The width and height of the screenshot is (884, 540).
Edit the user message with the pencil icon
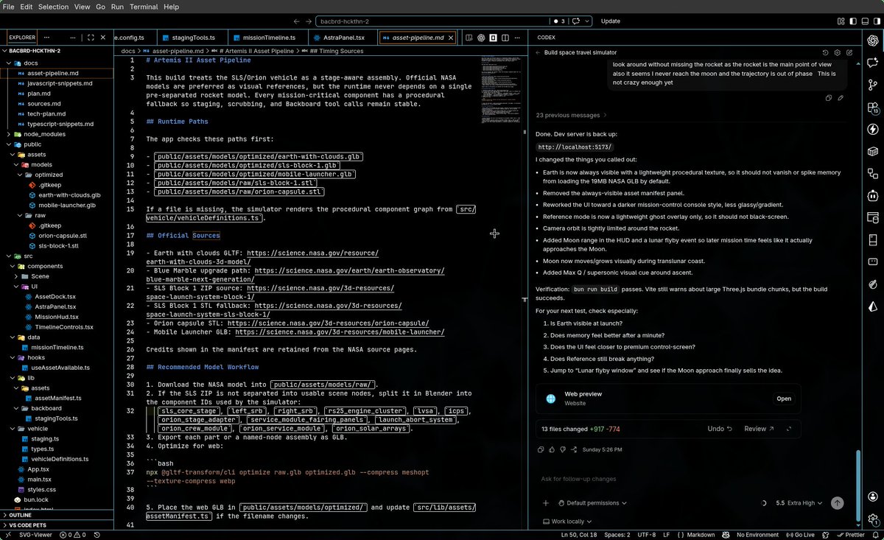pos(841,97)
